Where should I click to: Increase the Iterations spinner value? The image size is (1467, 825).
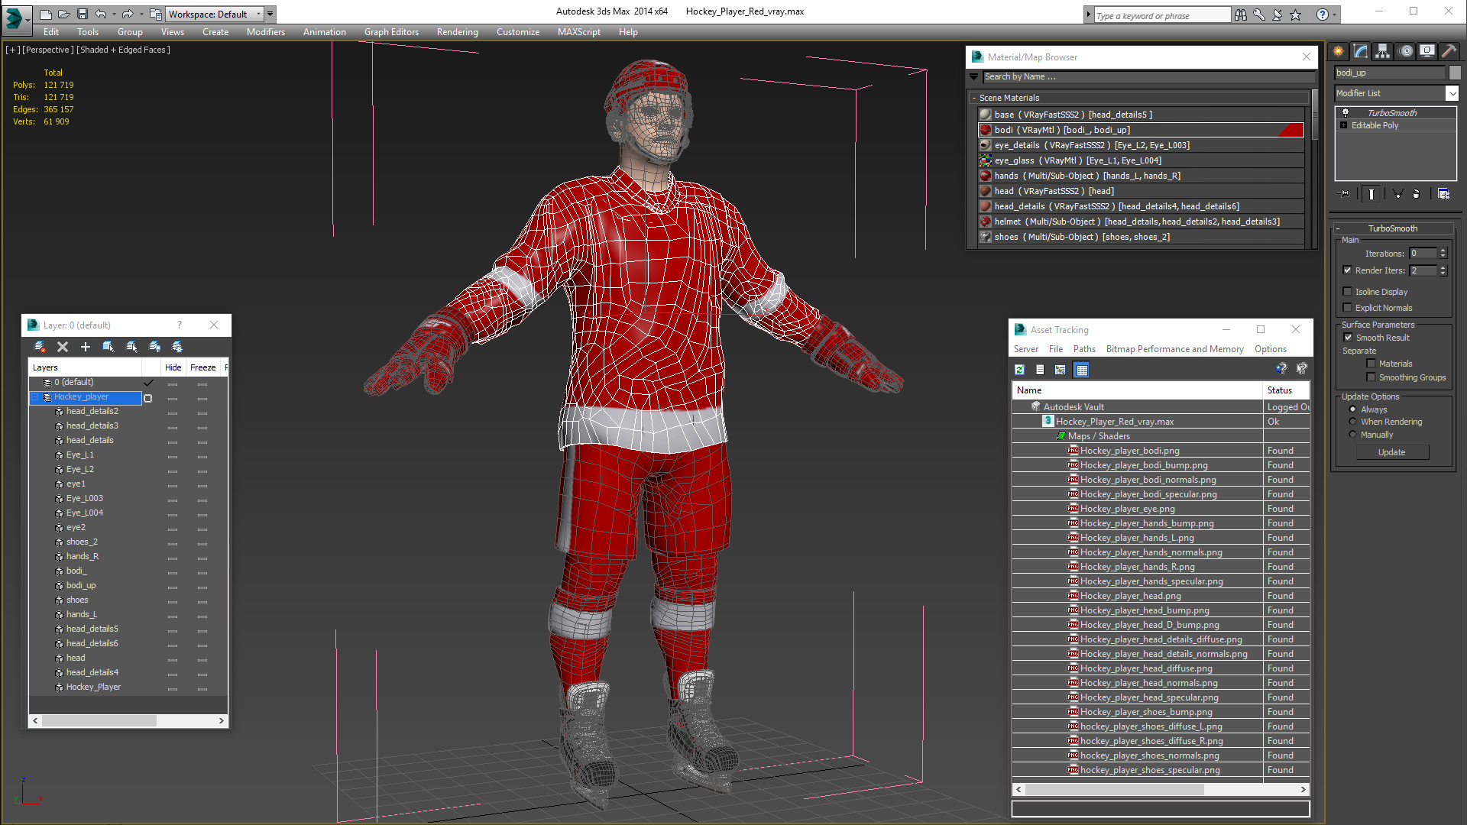[x=1443, y=251]
